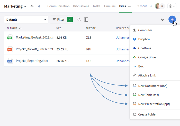Sort by the SIZE column header
Viewport: 180px width, 126px height.
click(59, 28)
